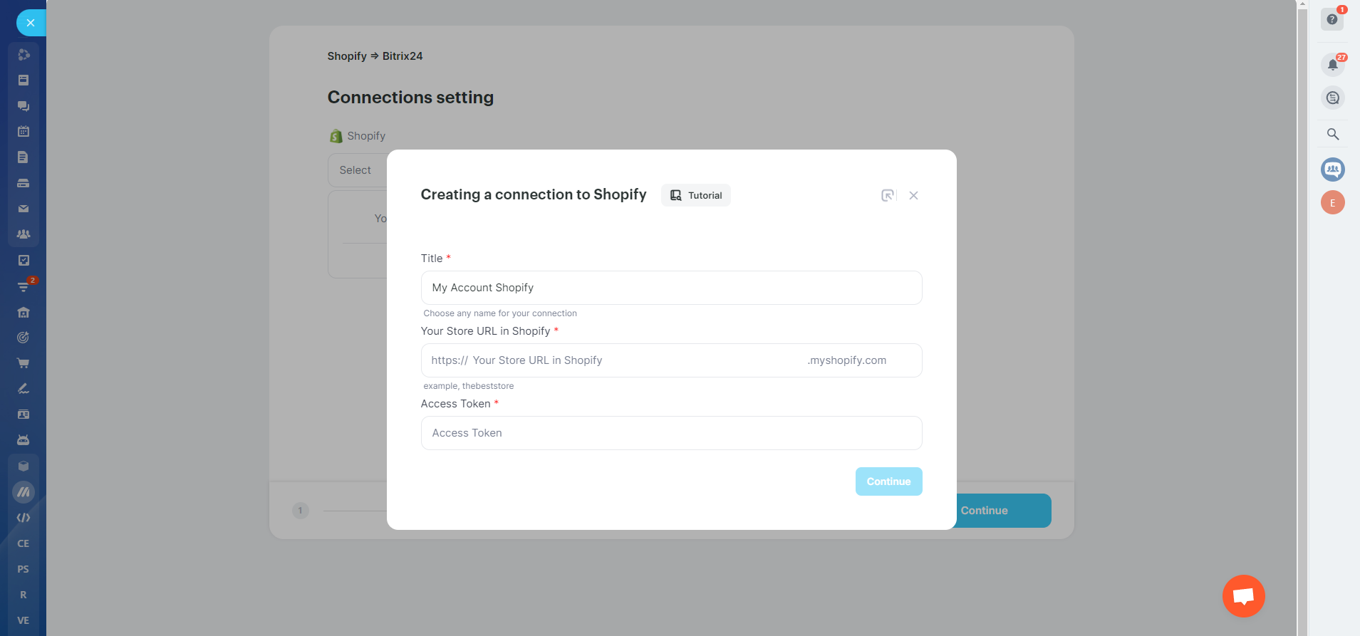Click the Access Token input field

(x=671, y=433)
